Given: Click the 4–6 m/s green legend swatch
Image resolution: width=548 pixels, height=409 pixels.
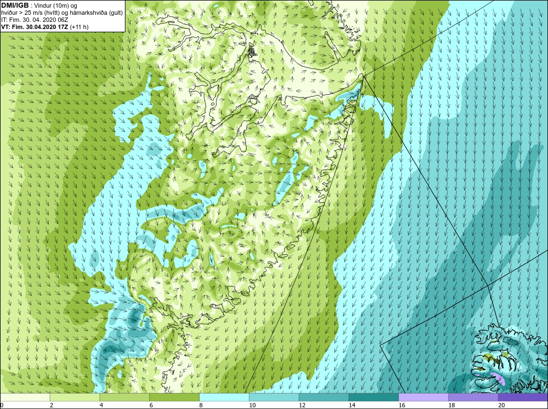Looking at the screenshot, I should (124, 398).
